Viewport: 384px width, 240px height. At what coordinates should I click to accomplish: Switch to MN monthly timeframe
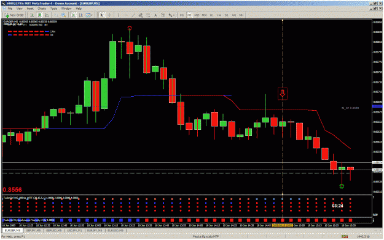241,15
